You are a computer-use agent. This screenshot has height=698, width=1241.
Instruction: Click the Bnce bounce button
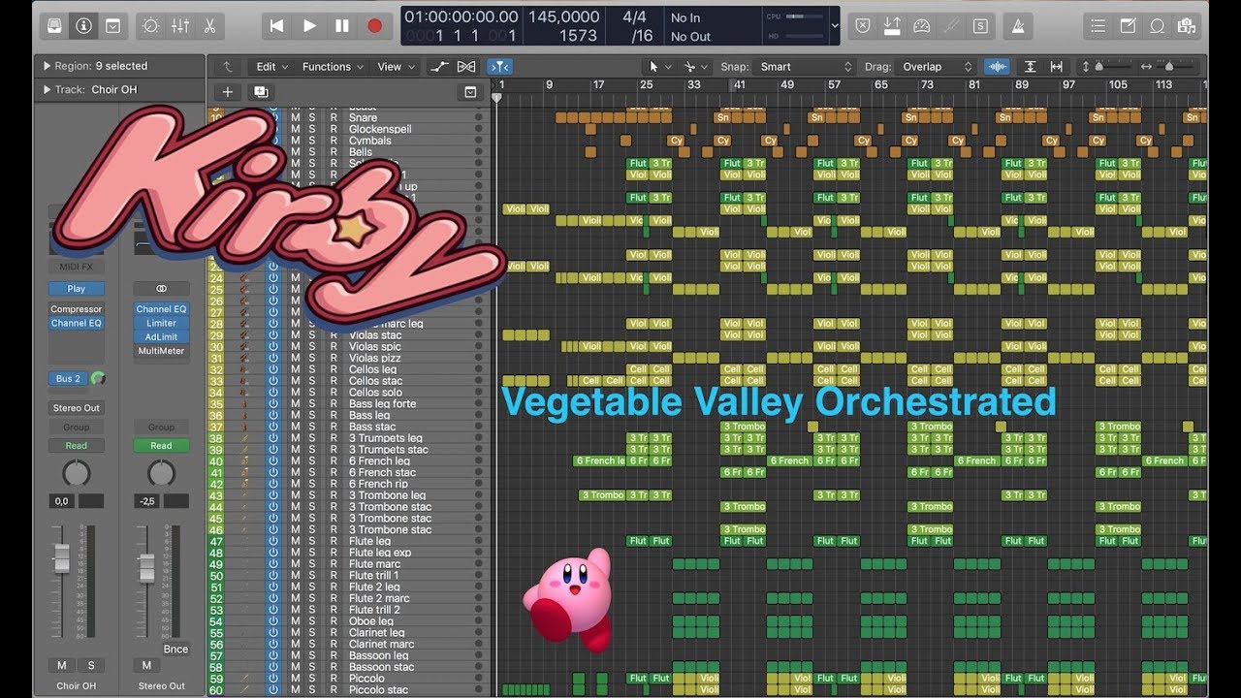pyautogui.click(x=175, y=649)
